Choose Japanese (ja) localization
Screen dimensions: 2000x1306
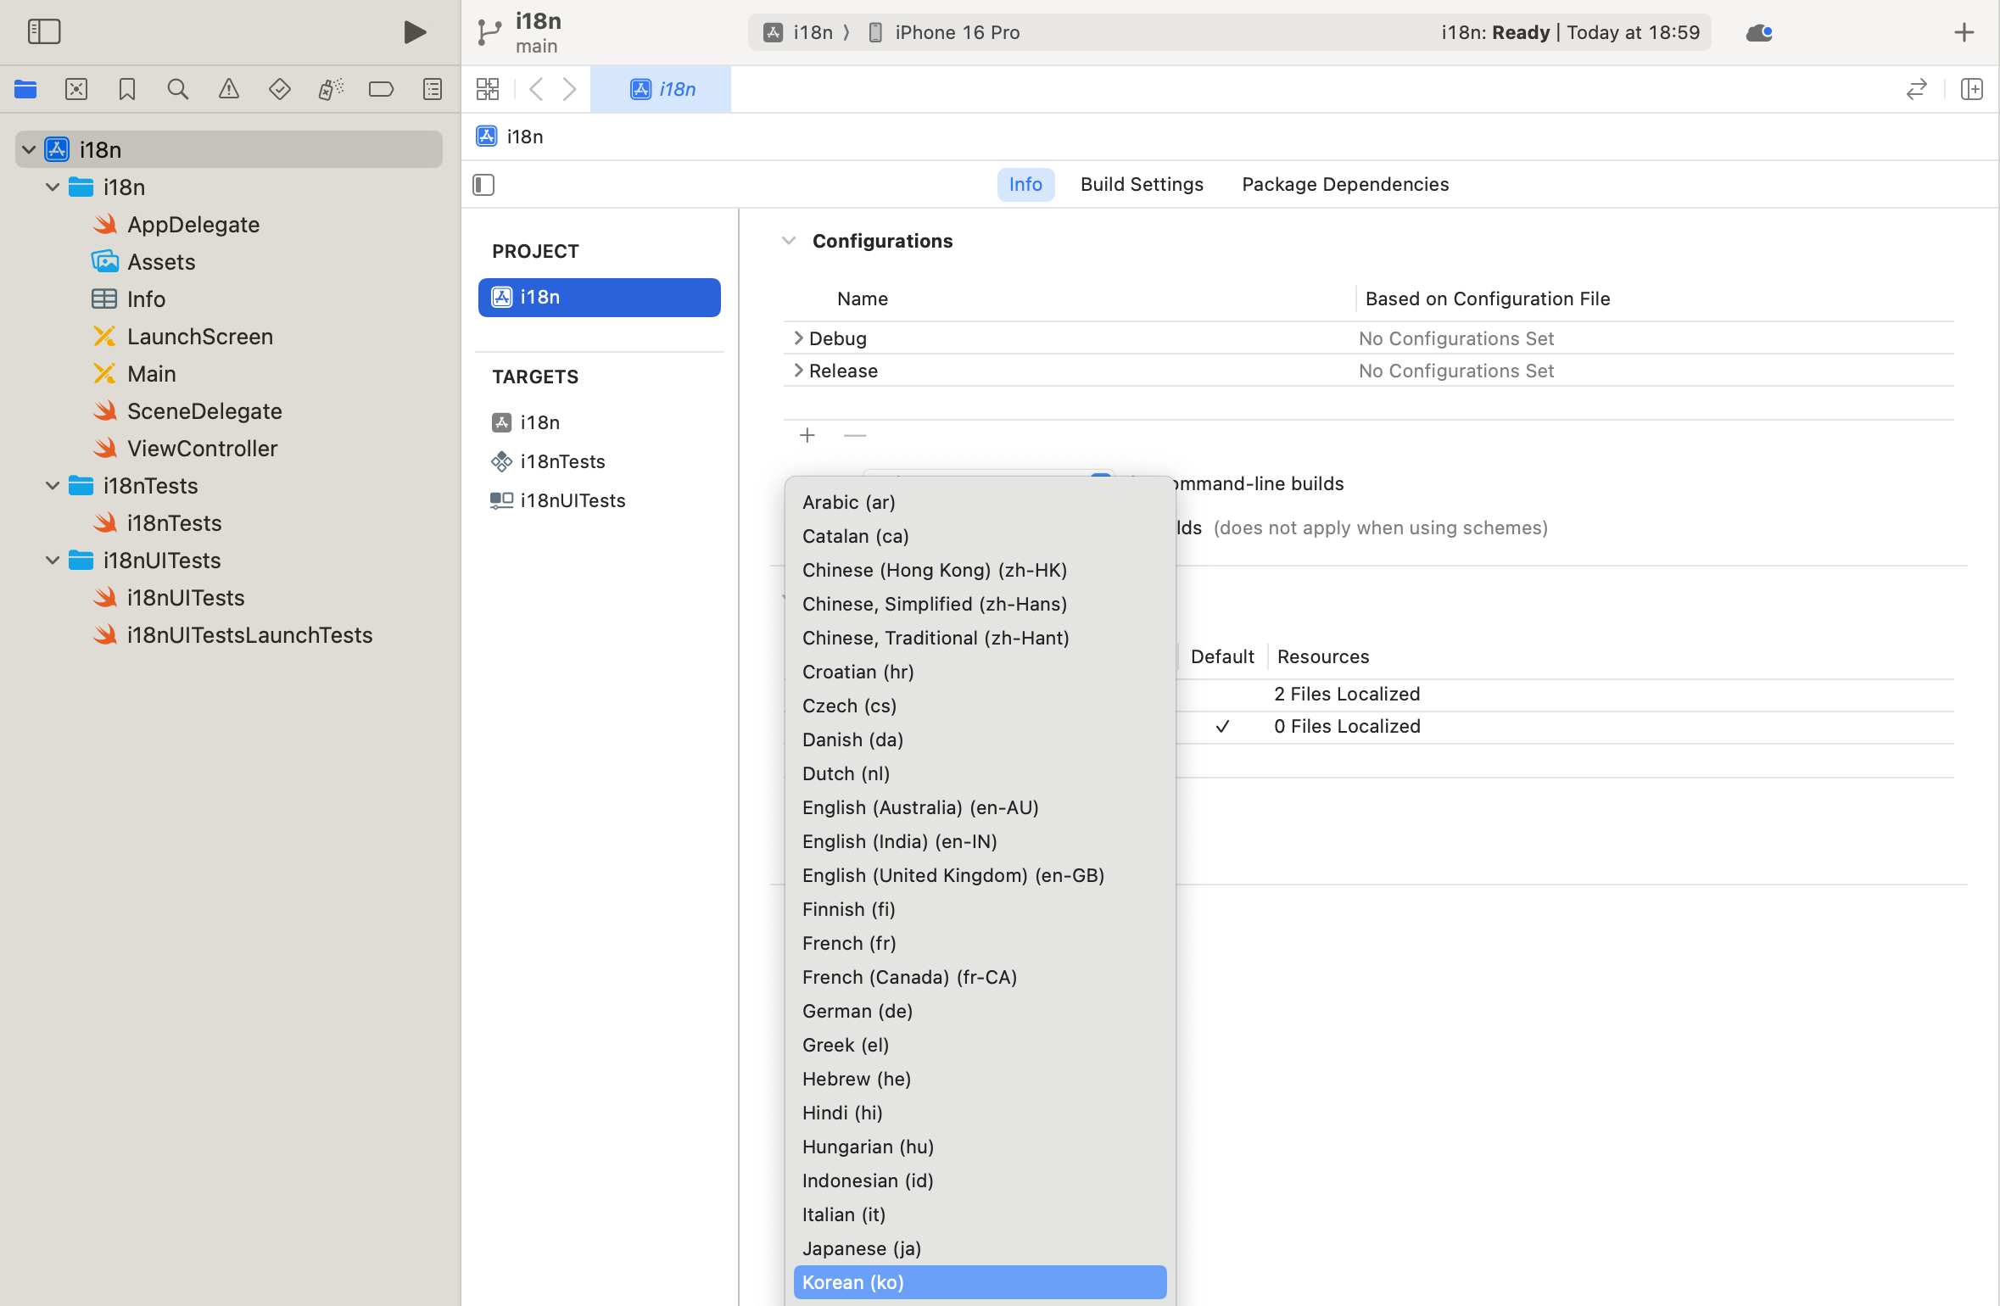point(980,1248)
